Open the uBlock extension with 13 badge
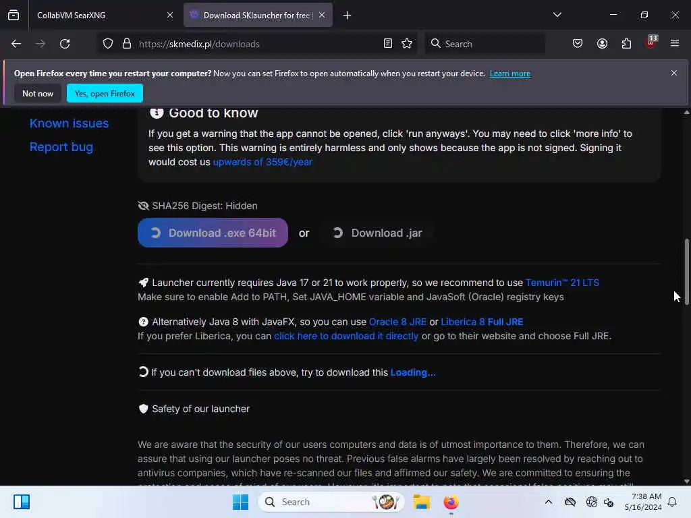The width and height of the screenshot is (691, 518). pyautogui.click(x=651, y=42)
